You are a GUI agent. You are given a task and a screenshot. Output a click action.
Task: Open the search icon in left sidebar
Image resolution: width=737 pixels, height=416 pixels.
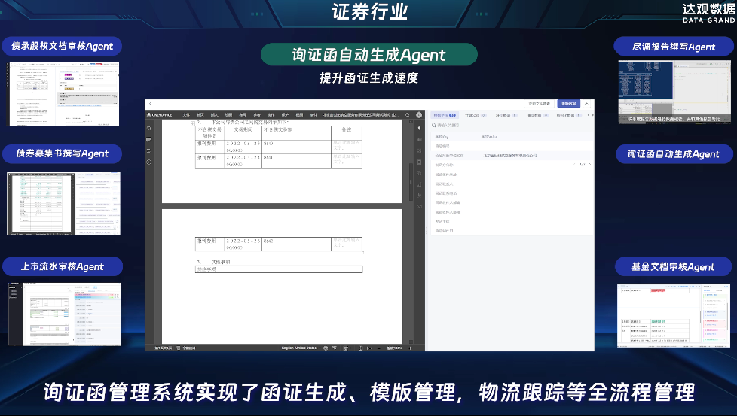[x=148, y=129]
